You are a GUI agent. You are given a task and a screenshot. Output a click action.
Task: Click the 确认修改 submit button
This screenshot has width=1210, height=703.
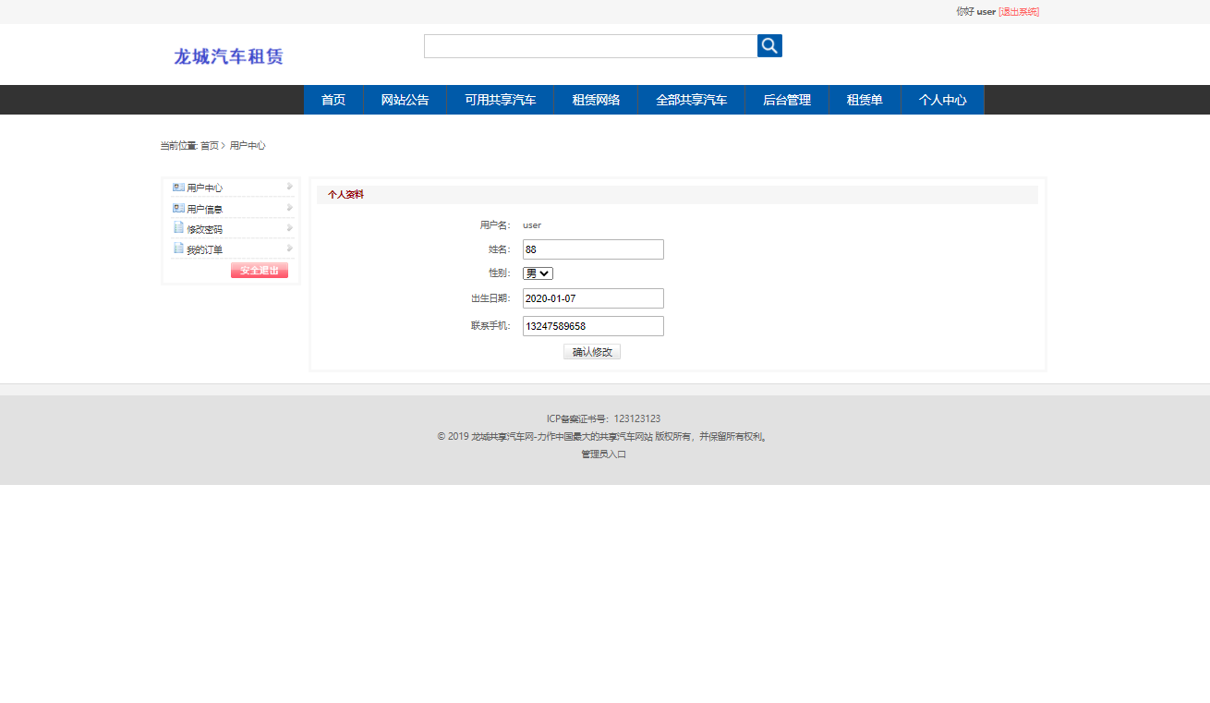592,352
